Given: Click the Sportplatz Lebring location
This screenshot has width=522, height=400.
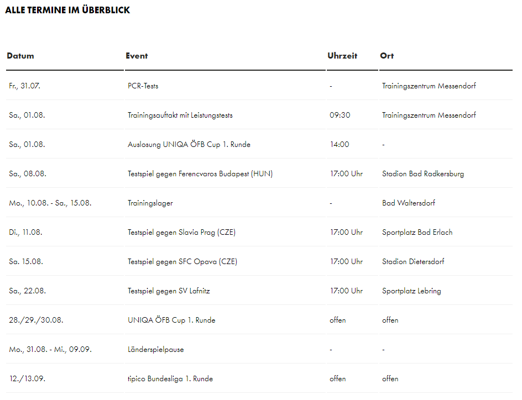Looking at the screenshot, I should (411, 291).
